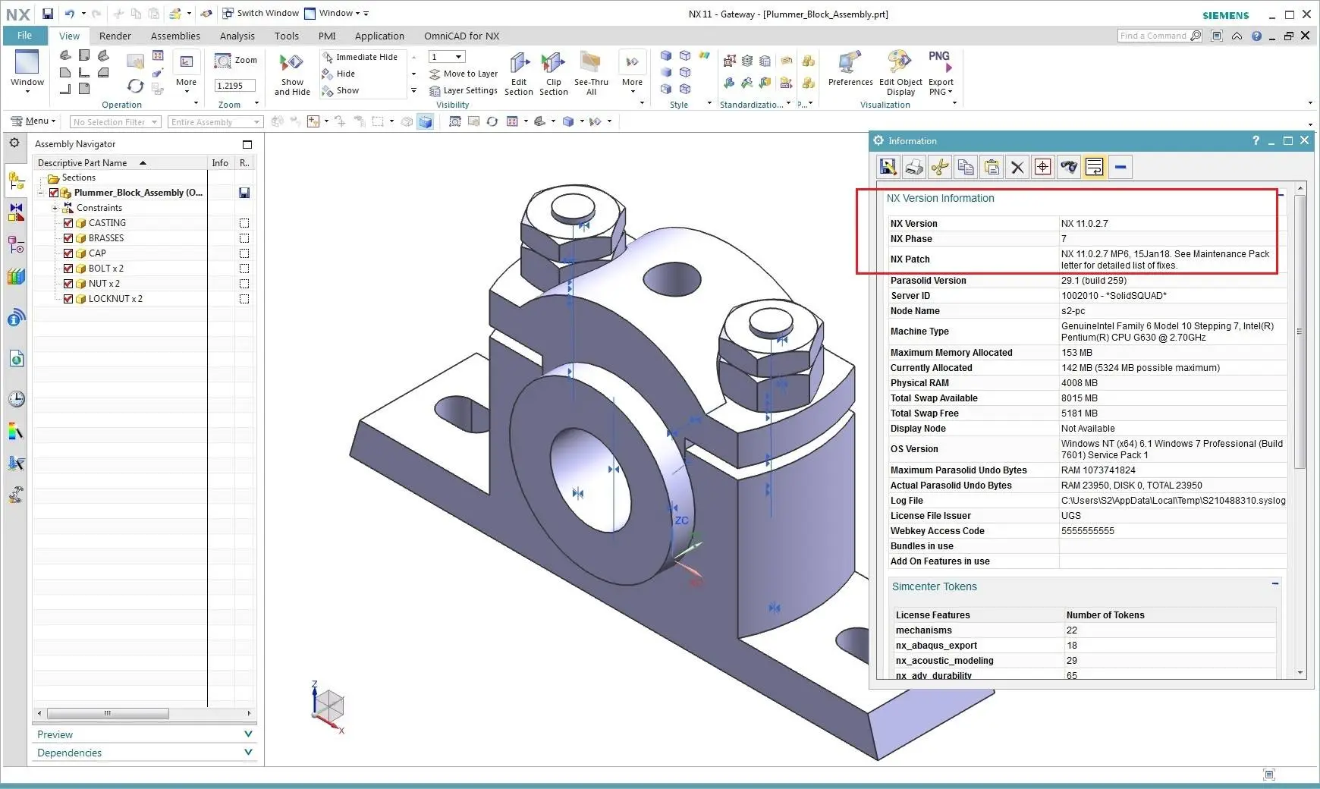Click the Save icon in quick access toolbar
The image size is (1320, 789).
pyautogui.click(x=48, y=14)
